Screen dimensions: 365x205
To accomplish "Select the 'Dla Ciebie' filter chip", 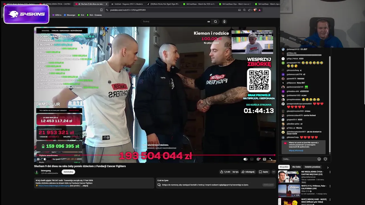I will [x=296, y=167].
